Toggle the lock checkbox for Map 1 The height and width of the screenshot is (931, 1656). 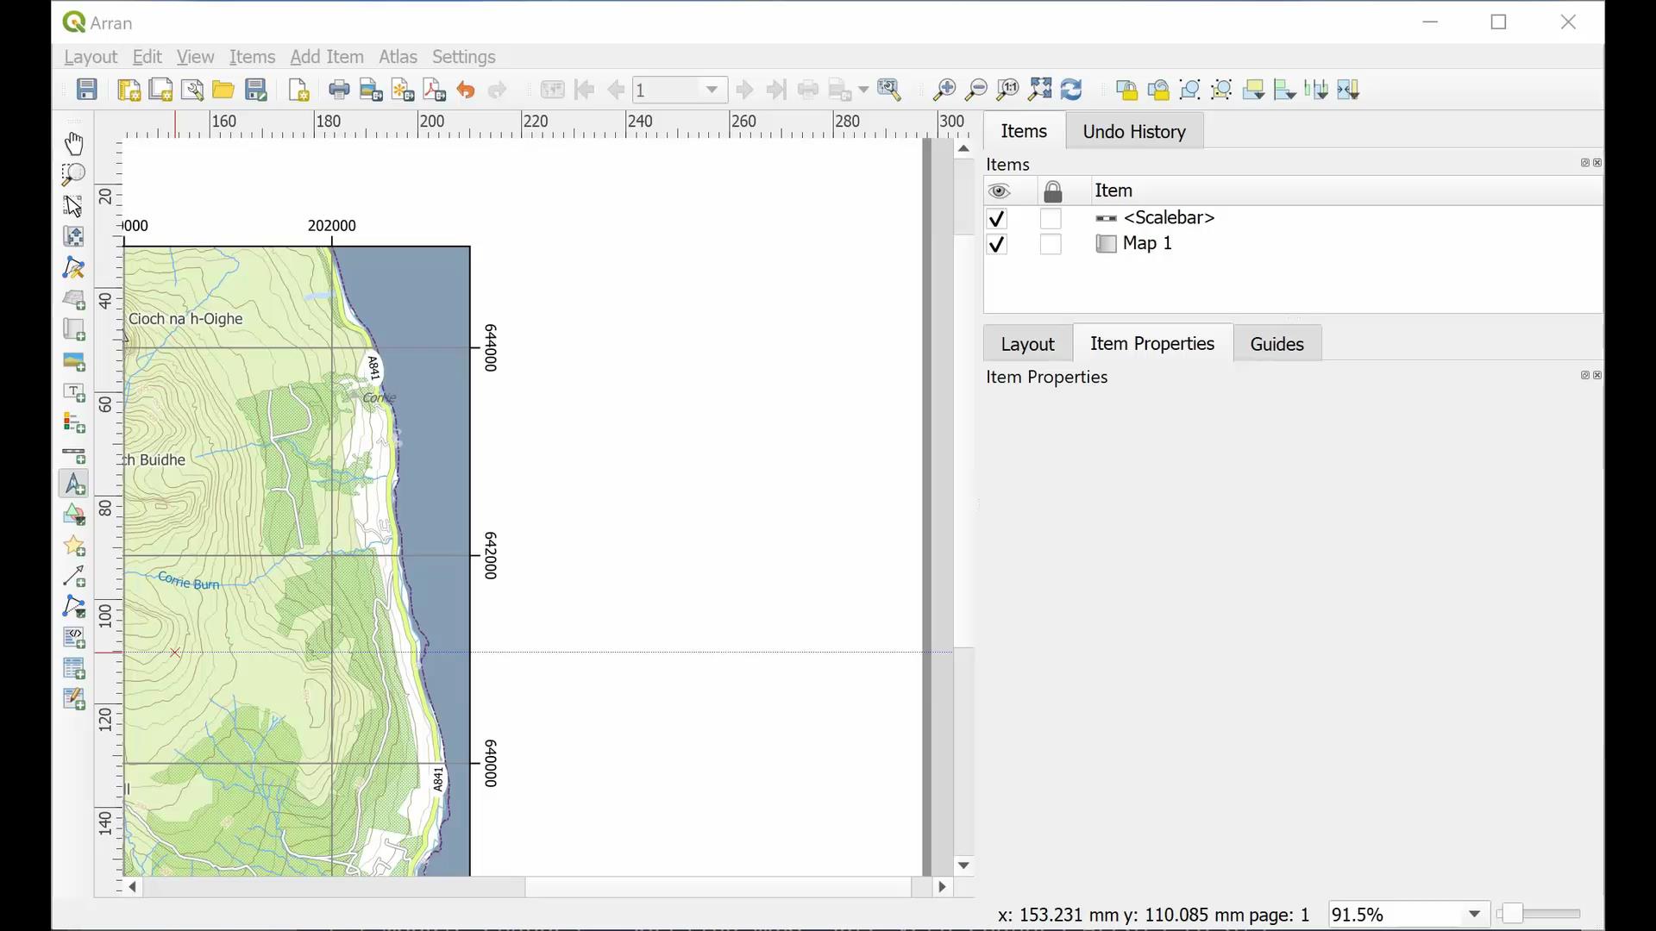[x=1051, y=244]
